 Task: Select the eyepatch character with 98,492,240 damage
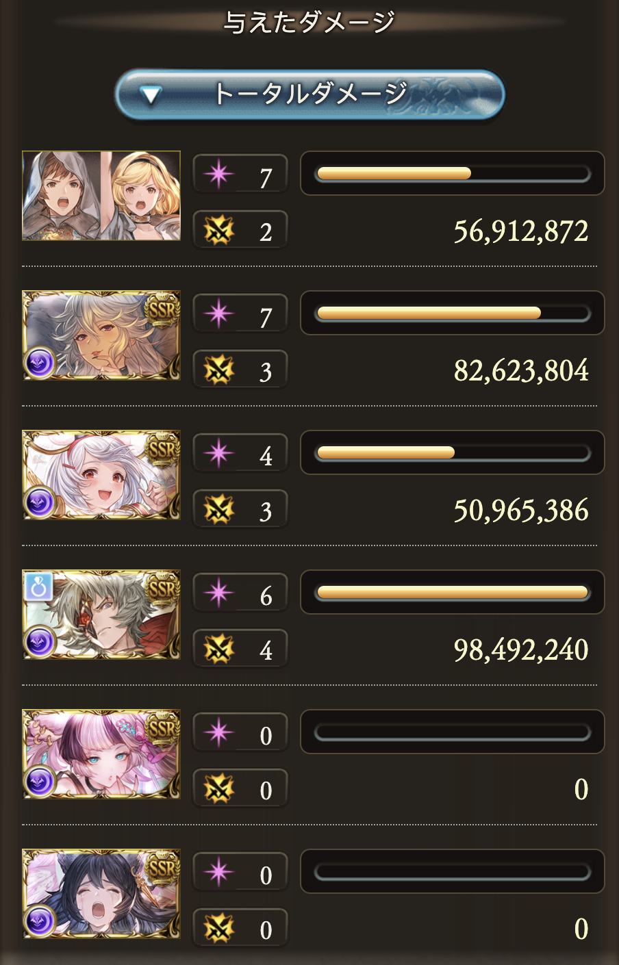(x=101, y=615)
